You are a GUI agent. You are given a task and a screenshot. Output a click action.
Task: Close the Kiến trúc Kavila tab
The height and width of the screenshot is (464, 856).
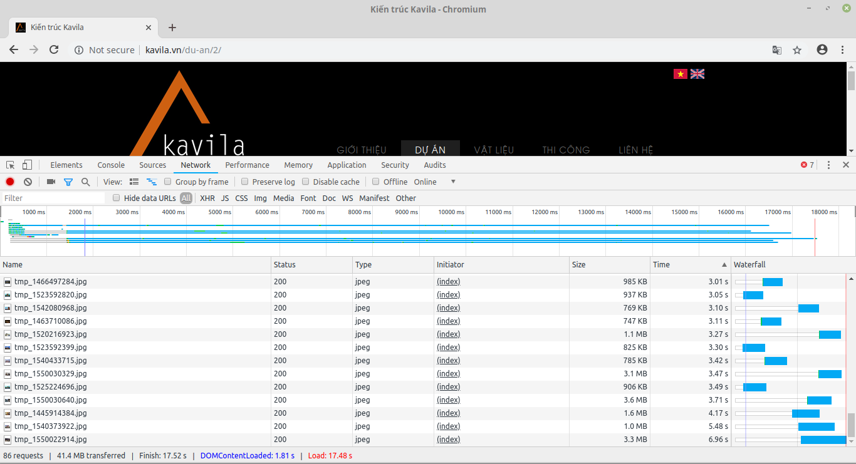click(149, 28)
